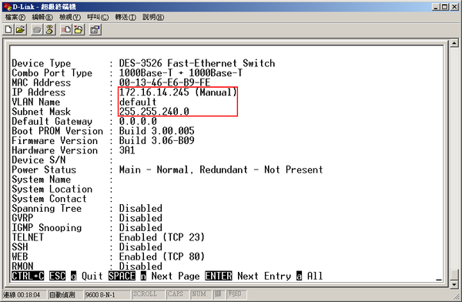Click the Call (telephone) toolbar icon

click(x=37, y=29)
